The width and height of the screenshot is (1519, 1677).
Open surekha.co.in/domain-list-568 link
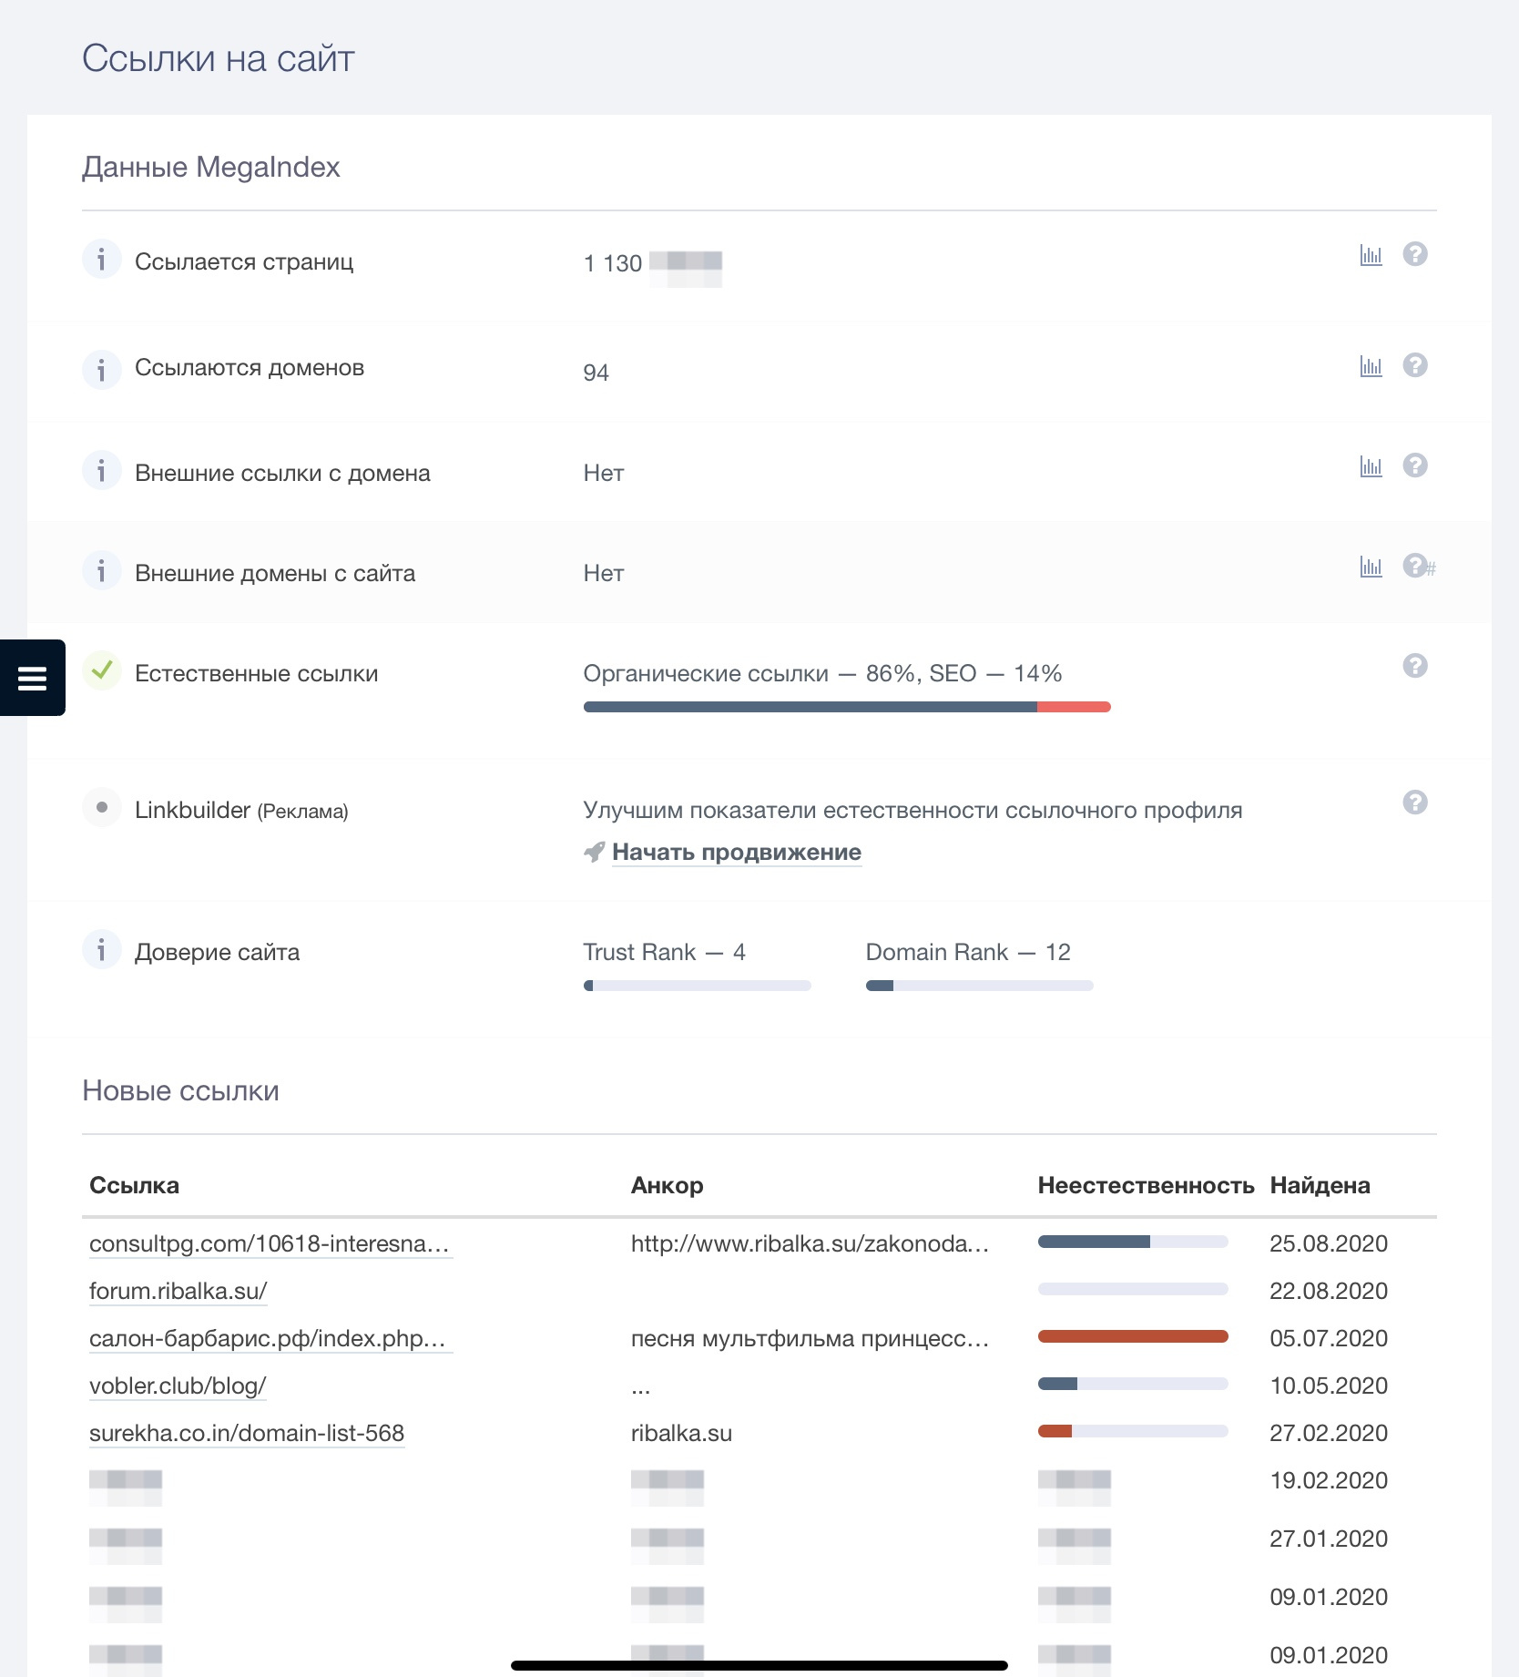click(x=247, y=1433)
